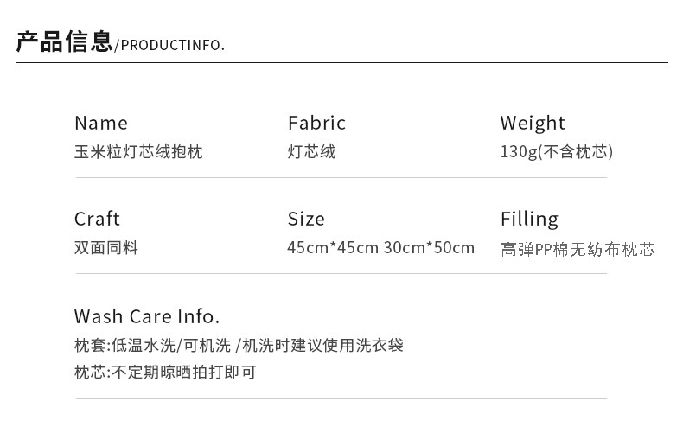Click the Name label
Screen dimensions: 683x433
pyautogui.click(x=100, y=123)
